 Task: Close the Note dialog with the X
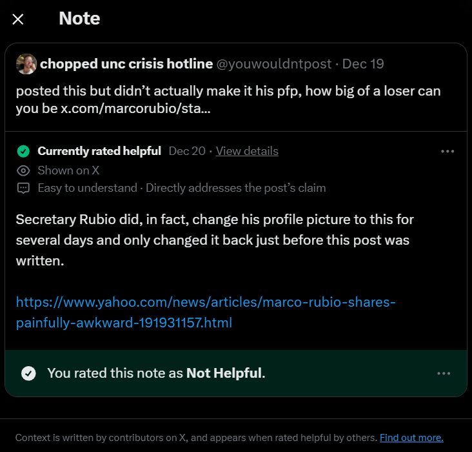click(18, 19)
